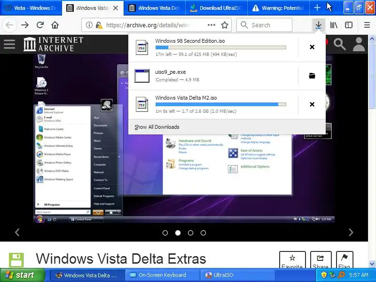Reload the current page
The width and height of the screenshot is (376, 282).
click(x=40, y=25)
